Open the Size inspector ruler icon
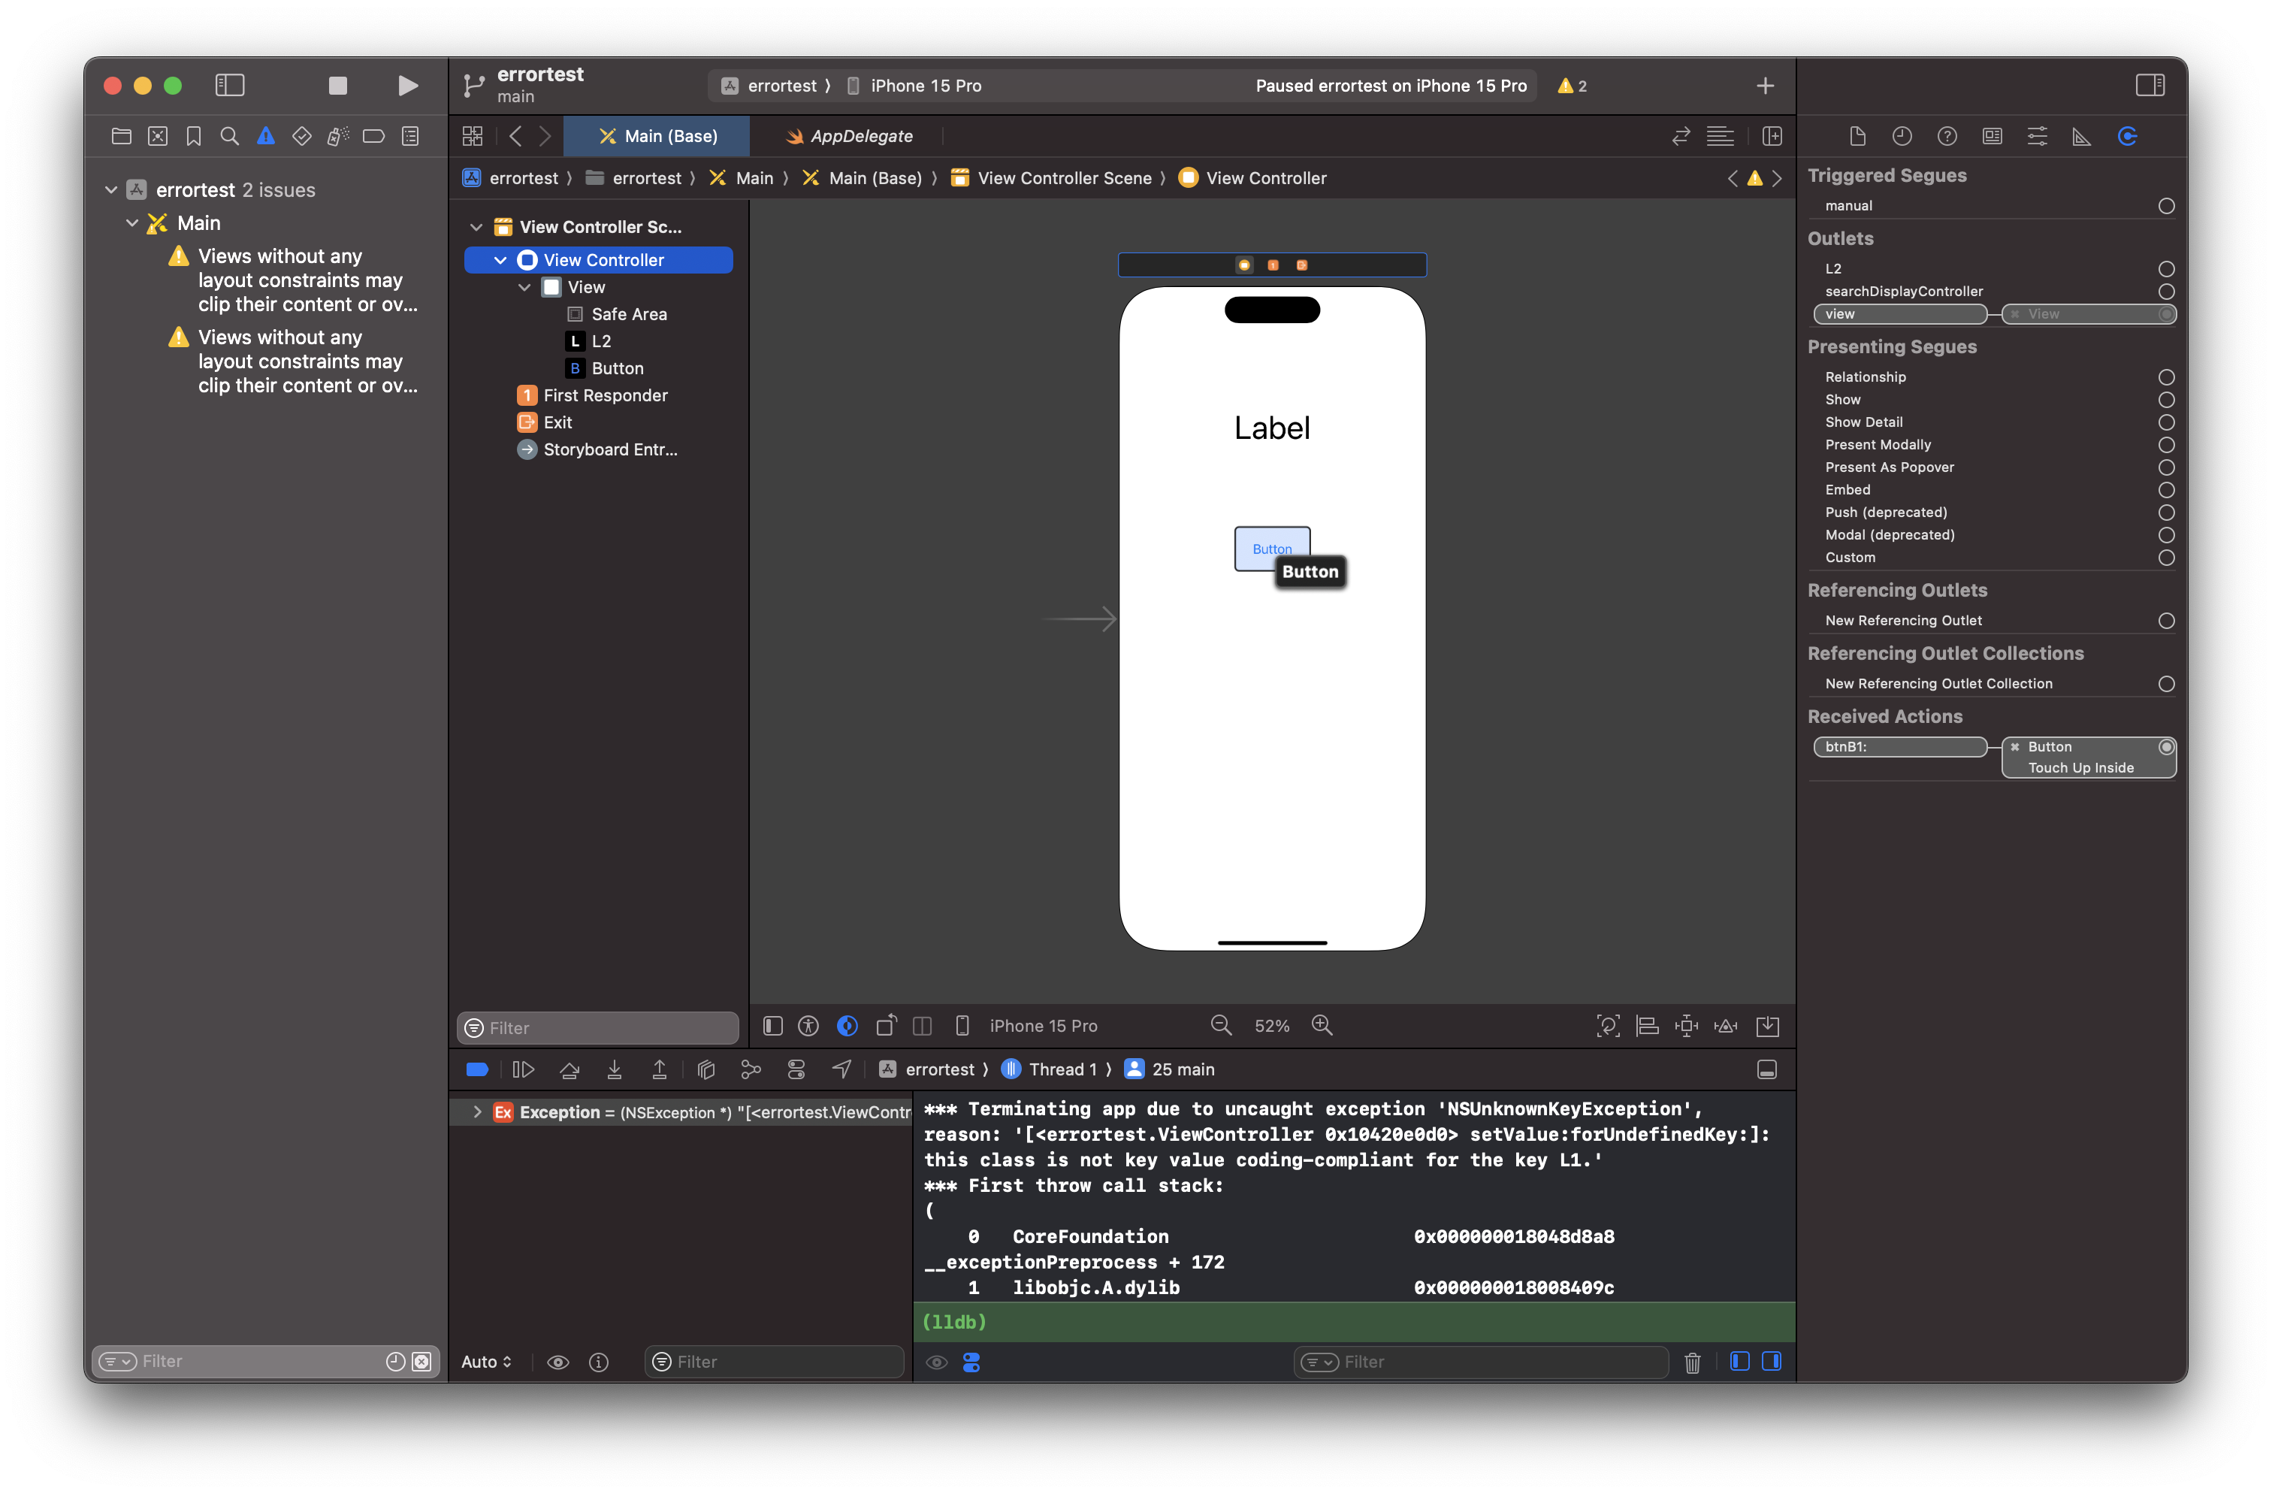The width and height of the screenshot is (2272, 1494). click(2081, 137)
